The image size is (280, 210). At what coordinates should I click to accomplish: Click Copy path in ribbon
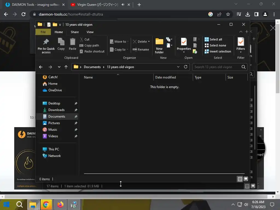89,45
